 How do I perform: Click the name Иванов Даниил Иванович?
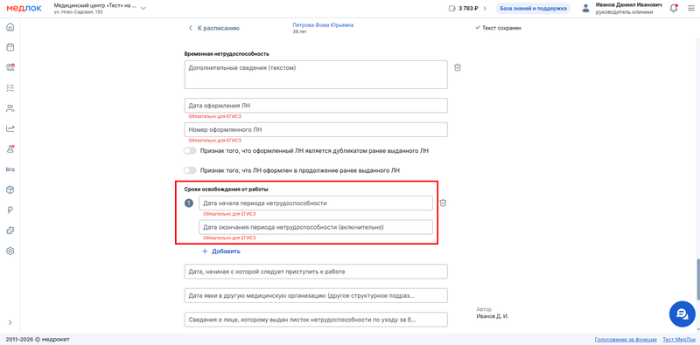pos(628,4)
